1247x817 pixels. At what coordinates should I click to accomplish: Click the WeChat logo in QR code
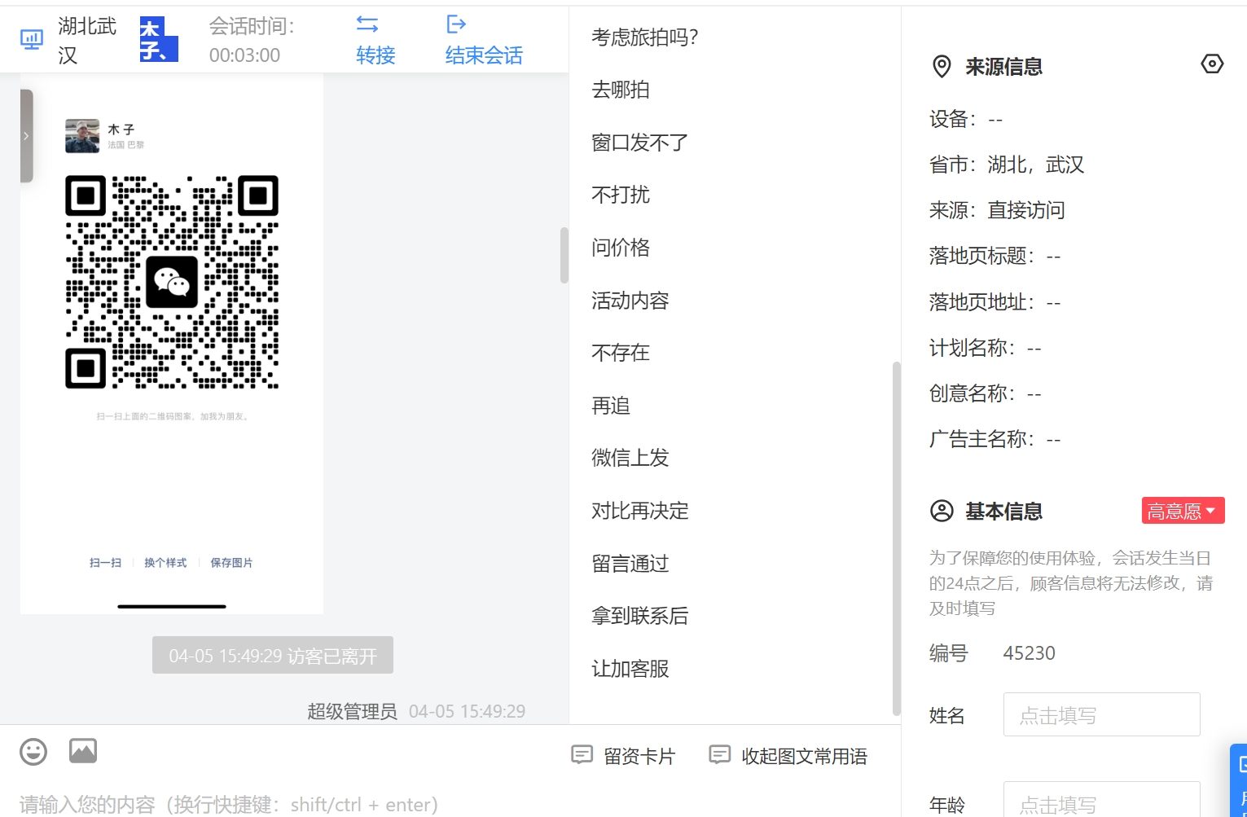coord(172,282)
